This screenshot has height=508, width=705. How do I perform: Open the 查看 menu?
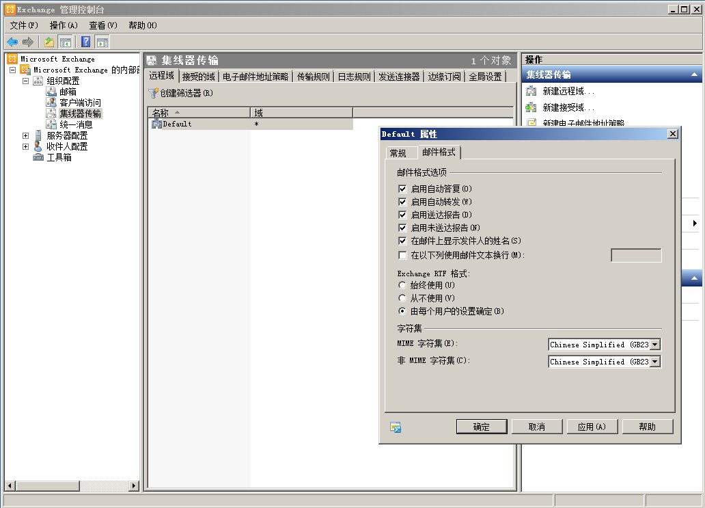pos(103,25)
